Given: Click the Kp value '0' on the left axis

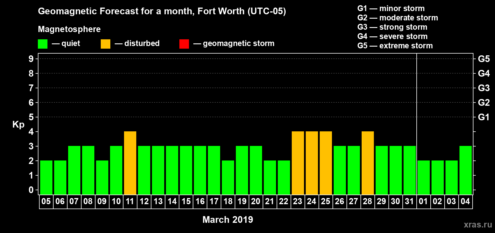Looking at the screenshot, I should pos(31,190).
